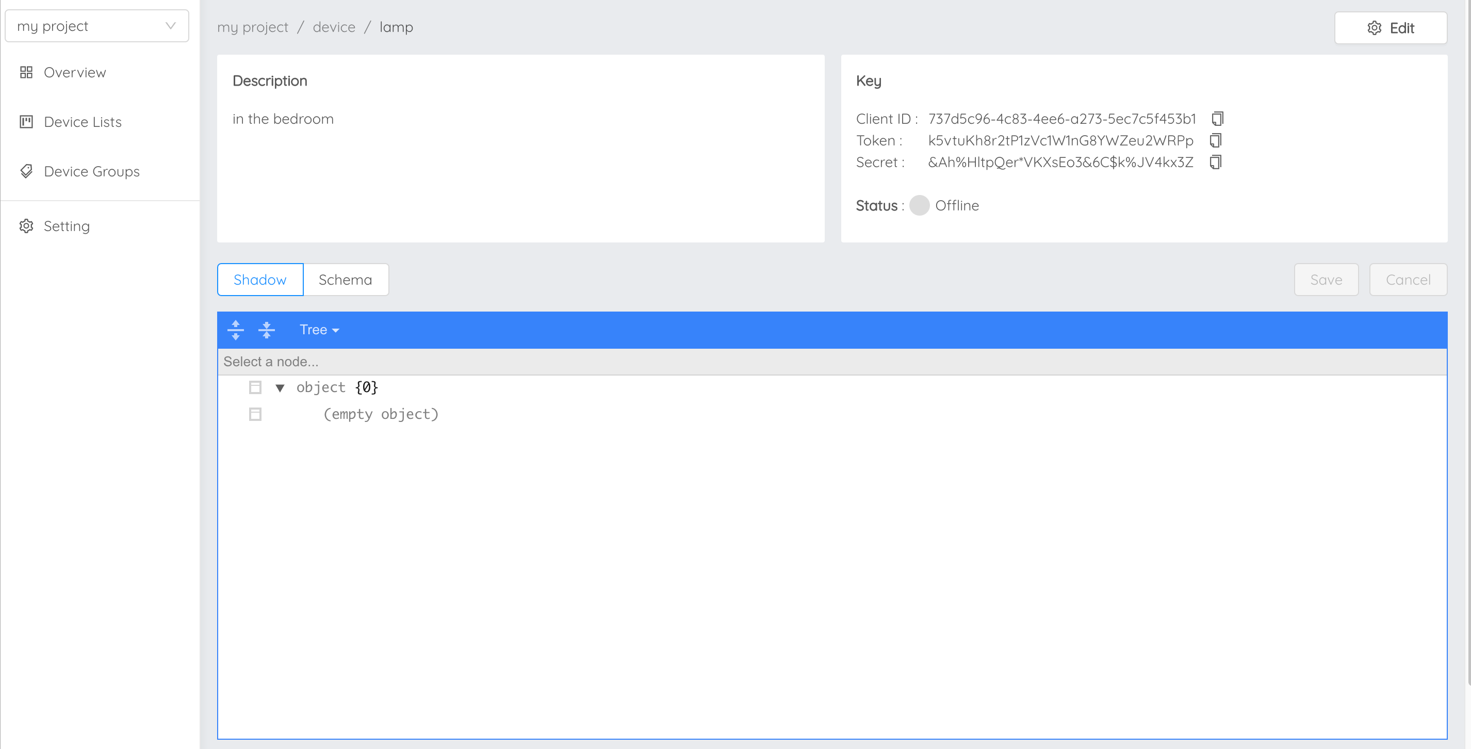Copy the Client ID value
The width and height of the screenshot is (1471, 749).
click(1217, 119)
